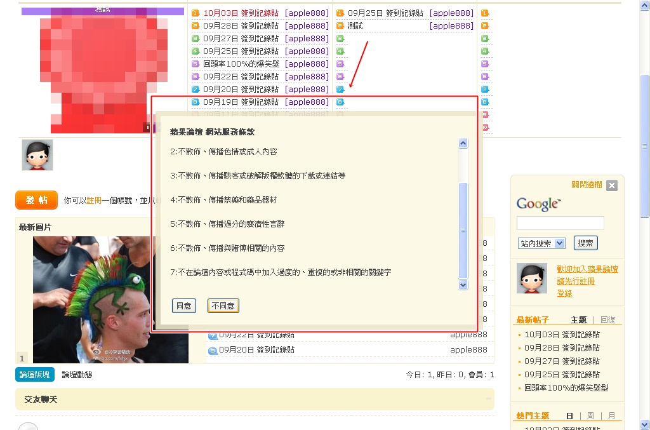
Task: Open 測試 post in second column
Action: [x=355, y=25]
